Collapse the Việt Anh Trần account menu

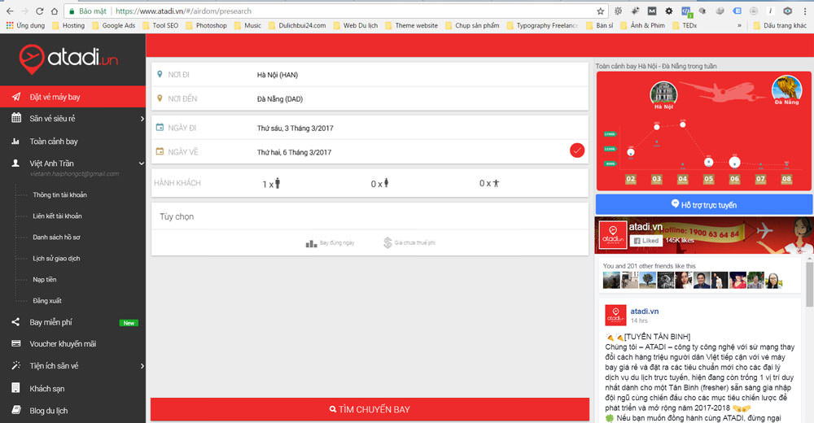(142, 164)
